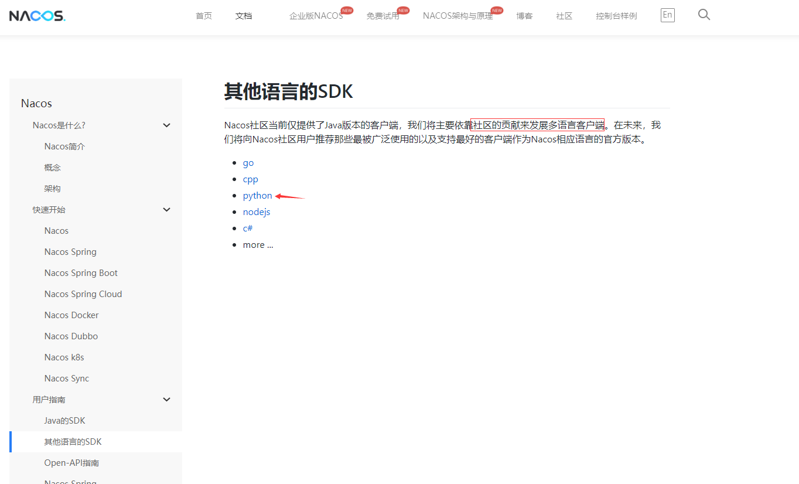
Task: Follow the nodejs SDK link
Action: pyautogui.click(x=257, y=212)
